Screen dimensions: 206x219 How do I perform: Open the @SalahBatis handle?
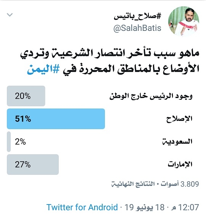click(x=137, y=28)
